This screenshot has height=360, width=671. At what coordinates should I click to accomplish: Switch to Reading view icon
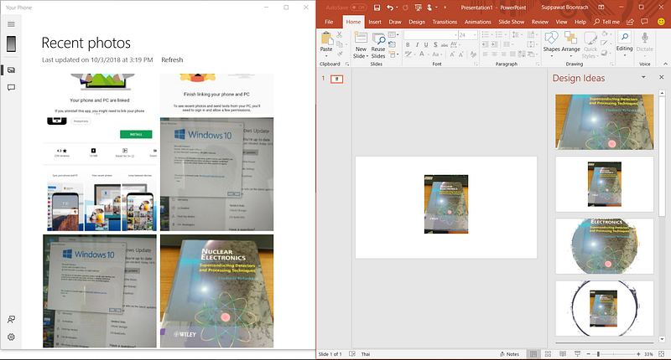point(563,354)
